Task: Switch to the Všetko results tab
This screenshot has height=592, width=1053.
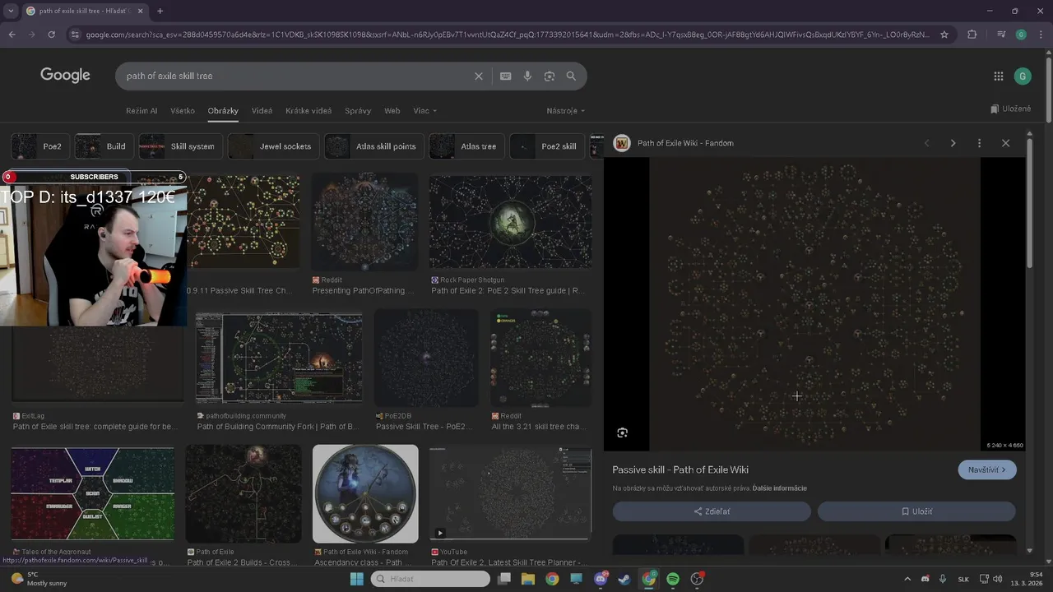Action: pos(183,110)
